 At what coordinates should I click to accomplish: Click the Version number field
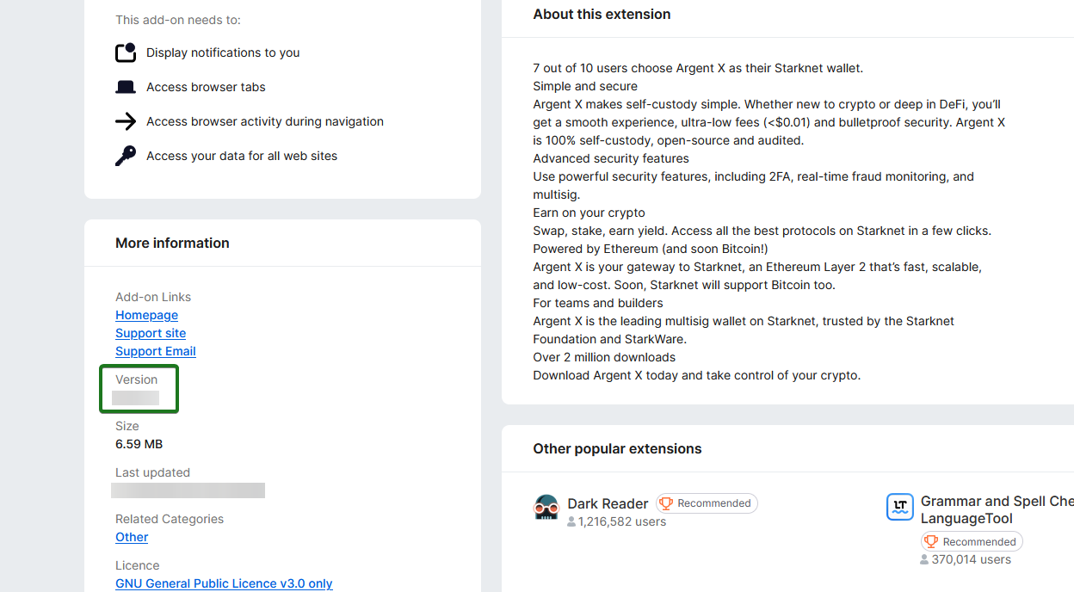(x=136, y=398)
